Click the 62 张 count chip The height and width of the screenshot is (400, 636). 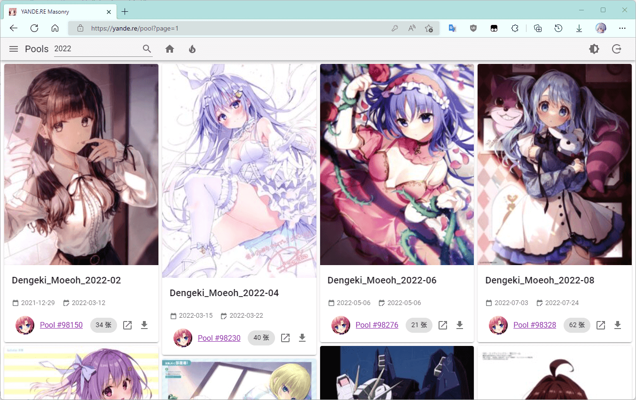point(577,325)
